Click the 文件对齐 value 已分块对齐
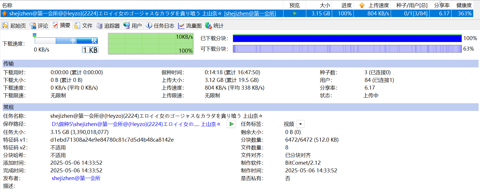The width and height of the screenshot is (480, 192). click(298, 155)
